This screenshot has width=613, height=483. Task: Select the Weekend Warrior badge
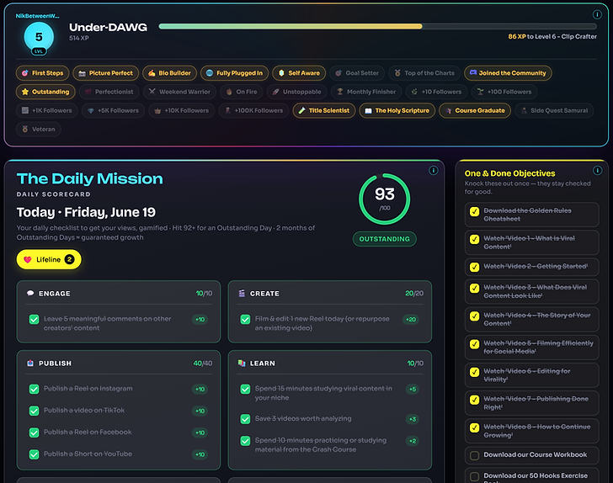point(179,92)
